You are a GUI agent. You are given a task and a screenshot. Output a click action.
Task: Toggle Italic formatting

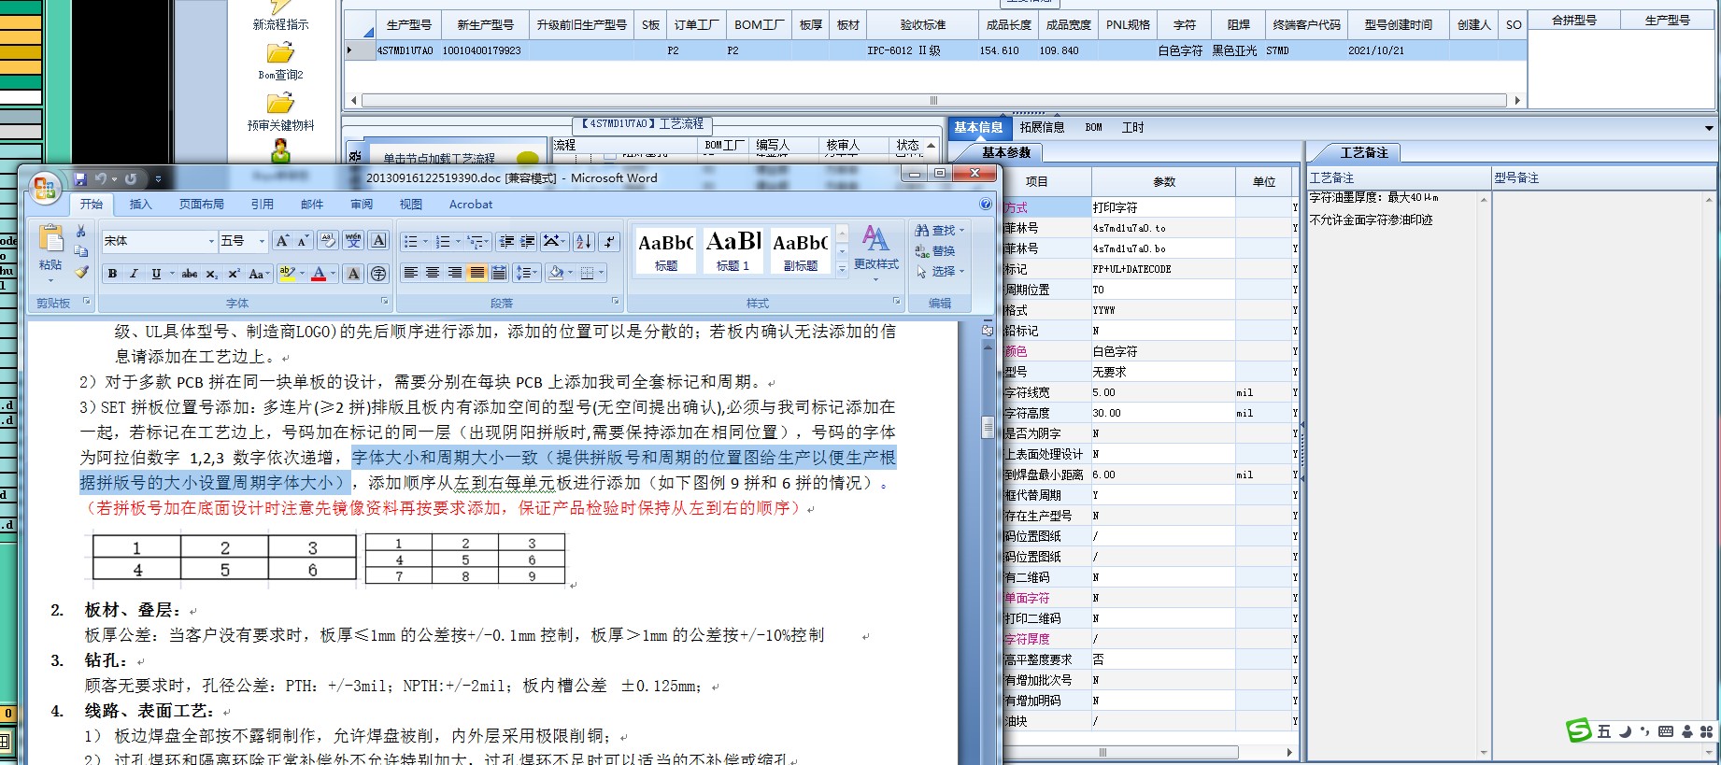[134, 274]
